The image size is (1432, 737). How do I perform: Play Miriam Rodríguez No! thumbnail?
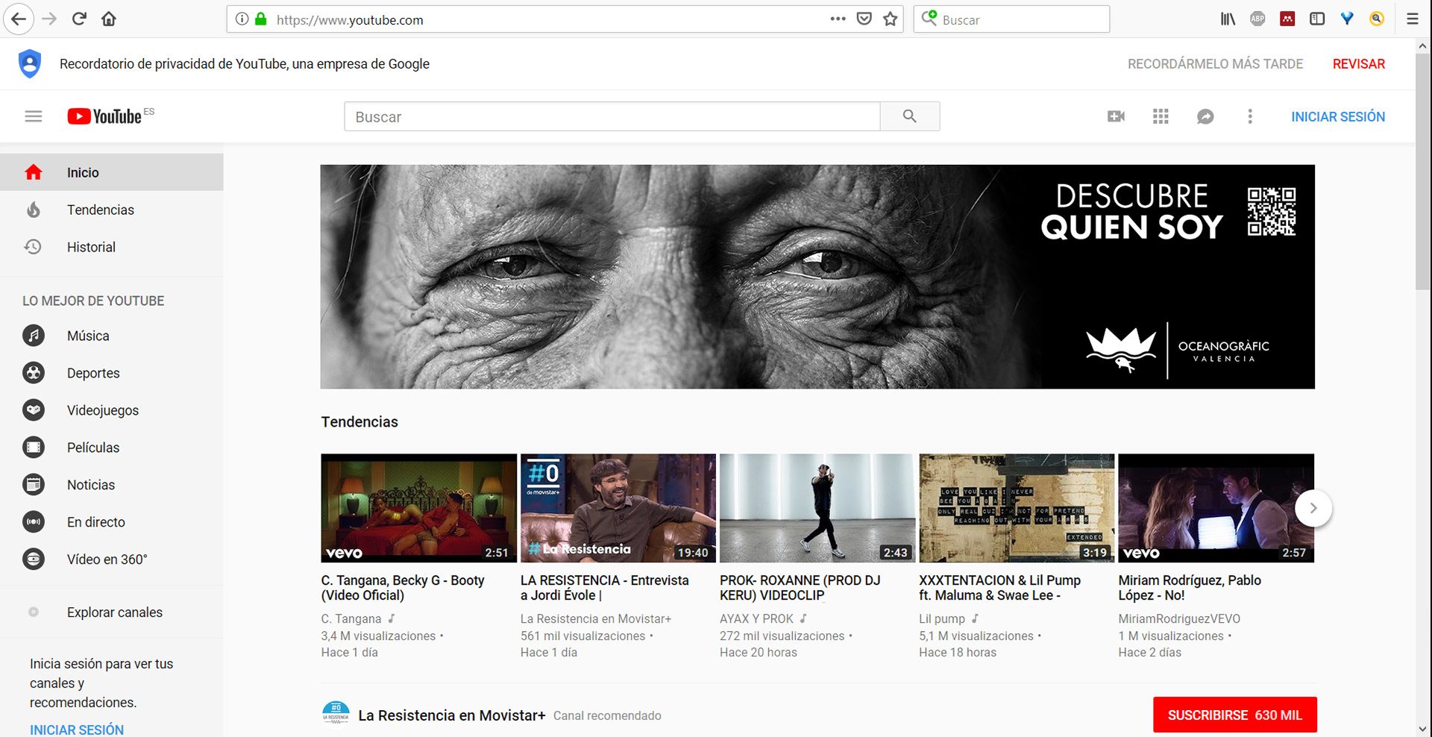pyautogui.click(x=1216, y=508)
